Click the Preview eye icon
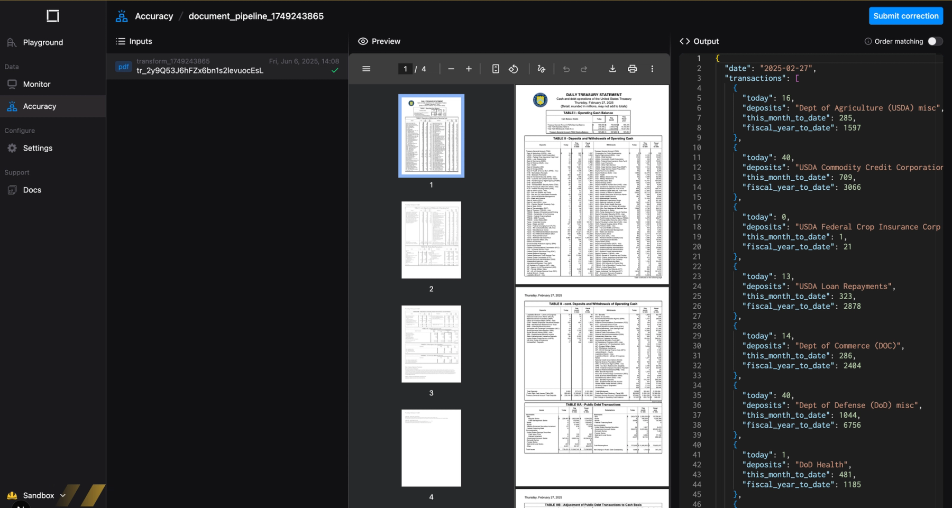This screenshot has height=508, width=952. 363,41
